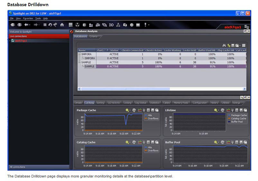The image size is (258, 181).
Task: Open the client users drilldown icon
Action: click(x=91, y=25)
